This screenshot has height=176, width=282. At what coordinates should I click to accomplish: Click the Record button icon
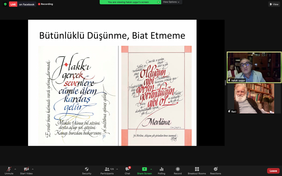178,169
